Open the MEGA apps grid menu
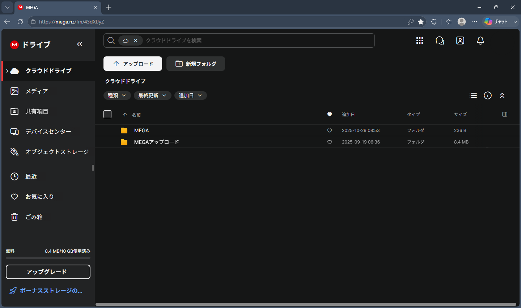This screenshot has width=521, height=308. point(420,40)
